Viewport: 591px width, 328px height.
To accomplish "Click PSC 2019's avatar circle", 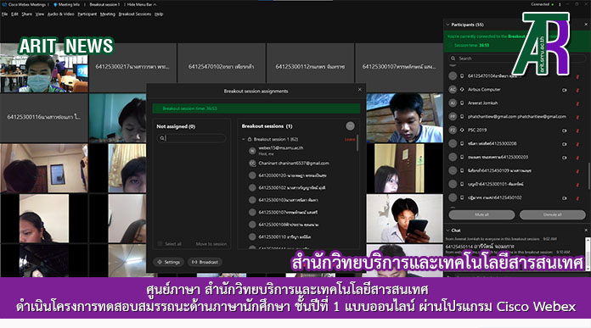I will [x=453, y=131].
